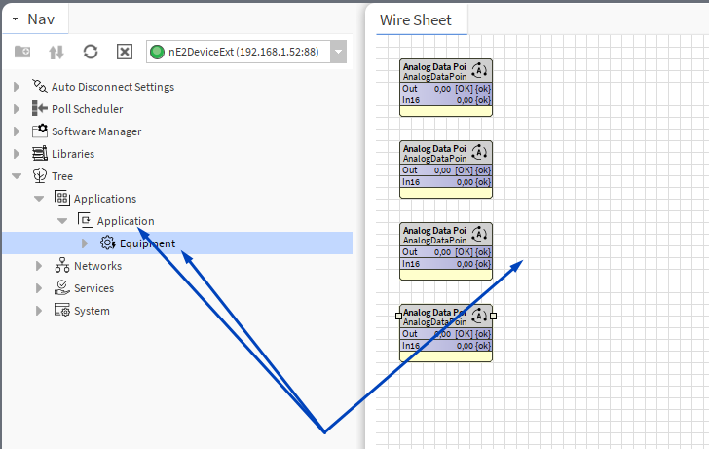Click the Out row of second Analog block
This screenshot has height=449, width=709.
coord(445,170)
